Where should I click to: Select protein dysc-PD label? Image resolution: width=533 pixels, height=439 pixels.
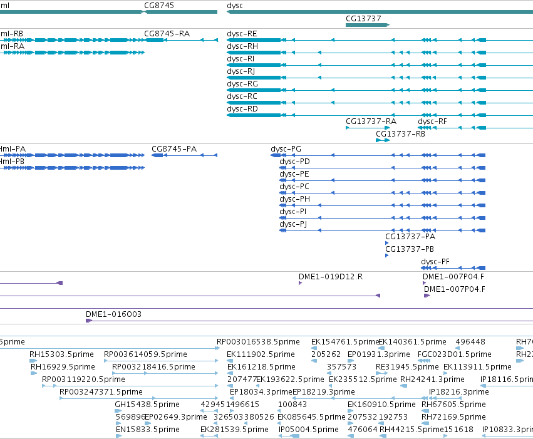[295, 162]
